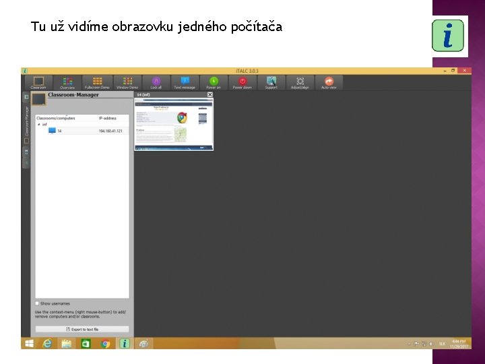The height and width of the screenshot is (364, 485).
Task: Click the Power on button
Action: pyautogui.click(x=214, y=83)
